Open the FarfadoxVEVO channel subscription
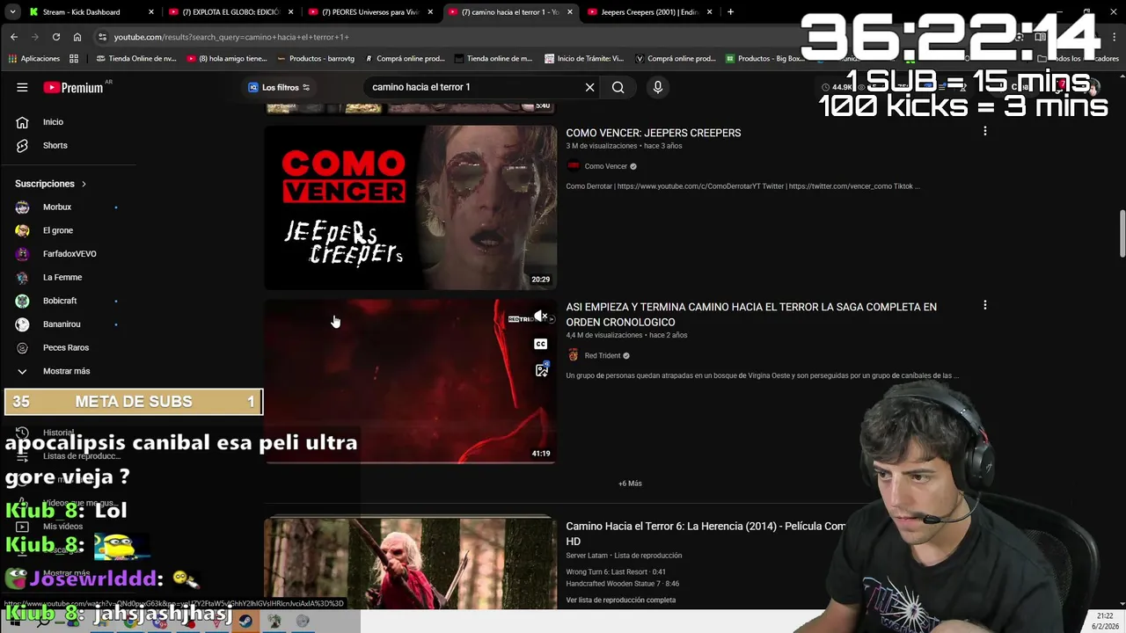1126x633 pixels. pos(69,254)
